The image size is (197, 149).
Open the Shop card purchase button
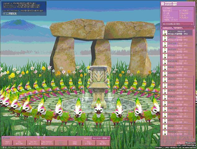(89, 143)
